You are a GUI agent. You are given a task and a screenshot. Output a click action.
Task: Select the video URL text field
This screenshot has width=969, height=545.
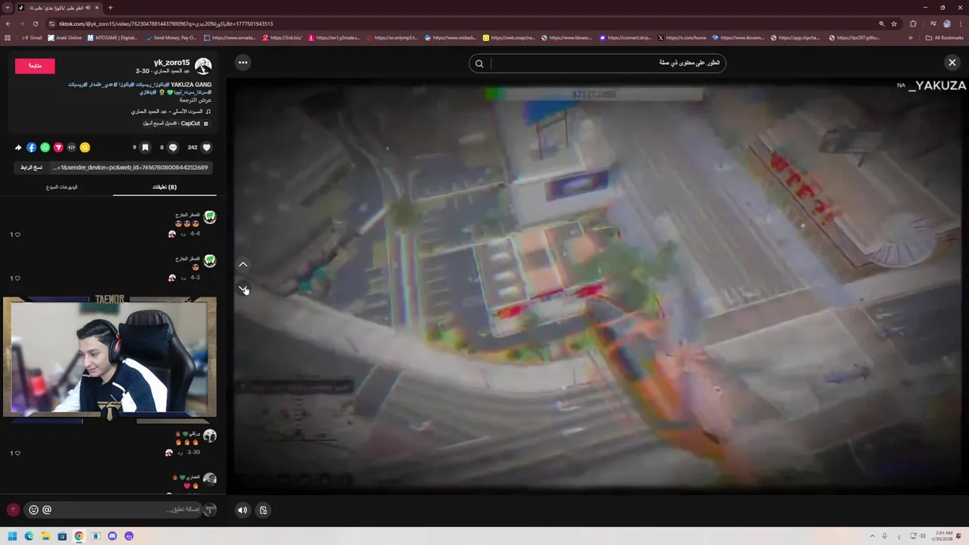[x=131, y=167]
